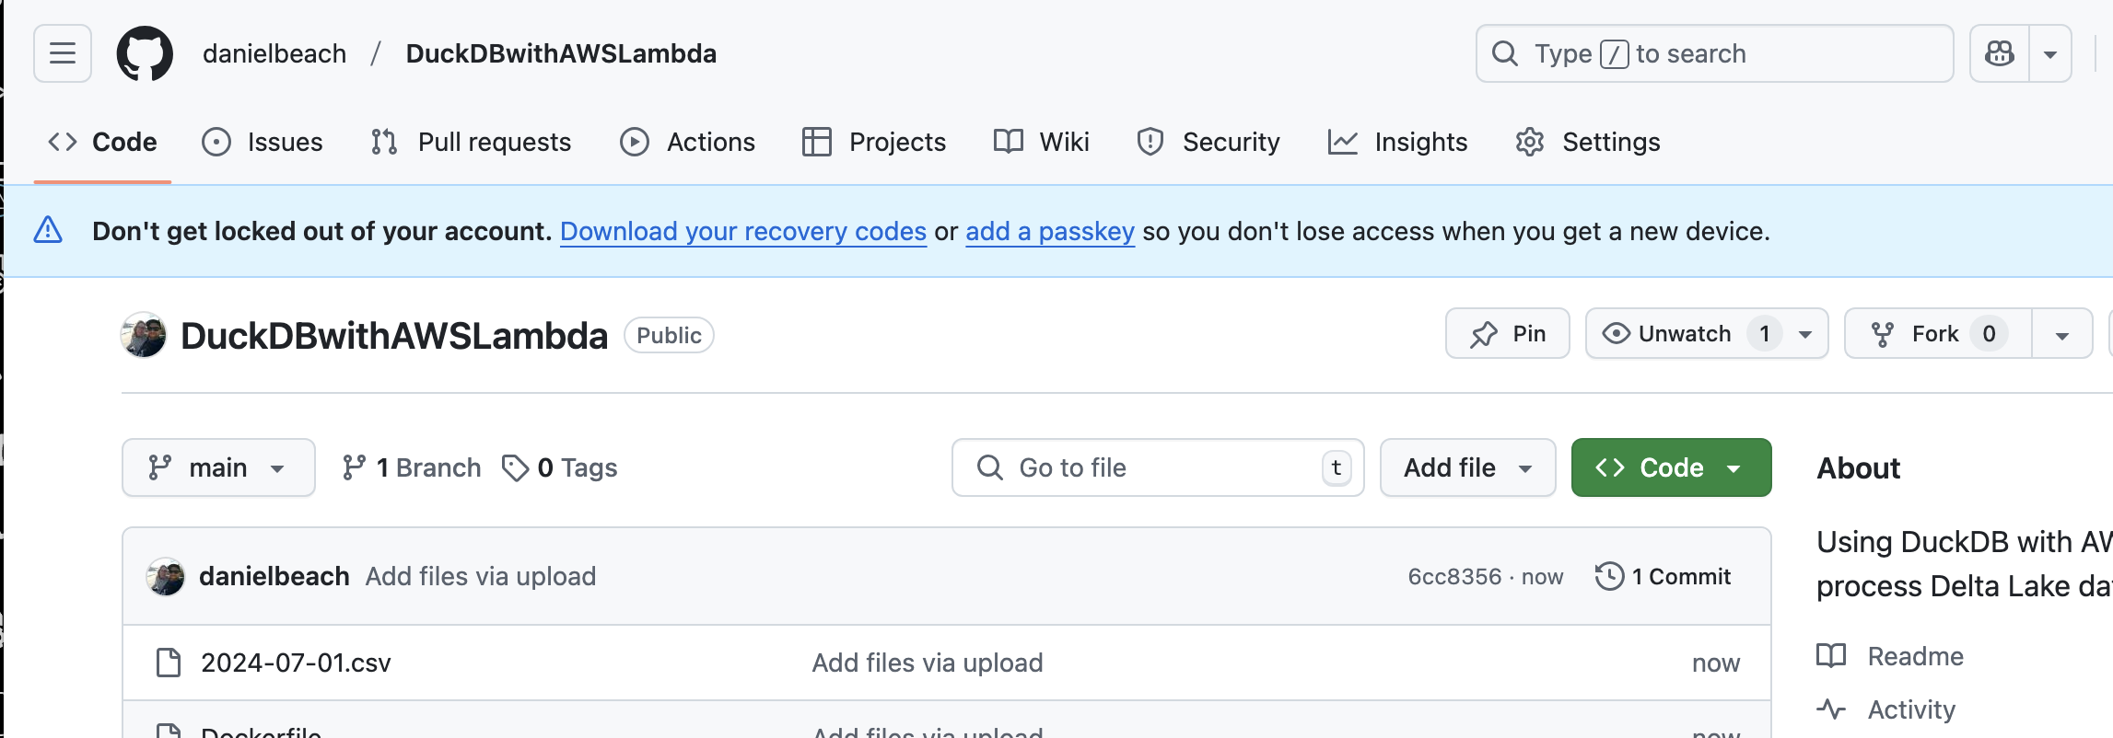View commit history via the clock icon
This screenshot has height=738, width=2113.
click(1609, 576)
